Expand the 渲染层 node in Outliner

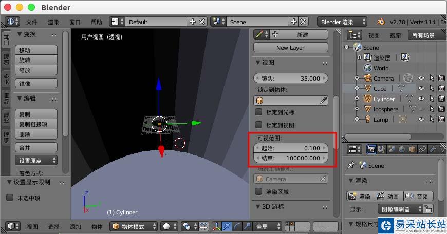(359, 57)
